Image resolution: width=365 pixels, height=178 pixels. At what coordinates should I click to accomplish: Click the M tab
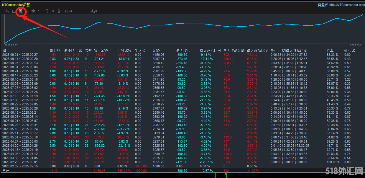click(53, 12)
